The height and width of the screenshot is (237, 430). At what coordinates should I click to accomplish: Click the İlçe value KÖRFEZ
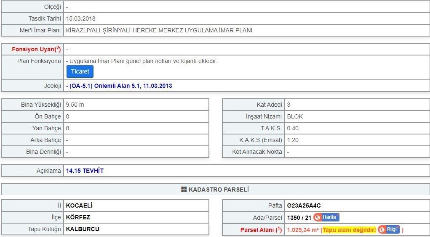coord(78,217)
